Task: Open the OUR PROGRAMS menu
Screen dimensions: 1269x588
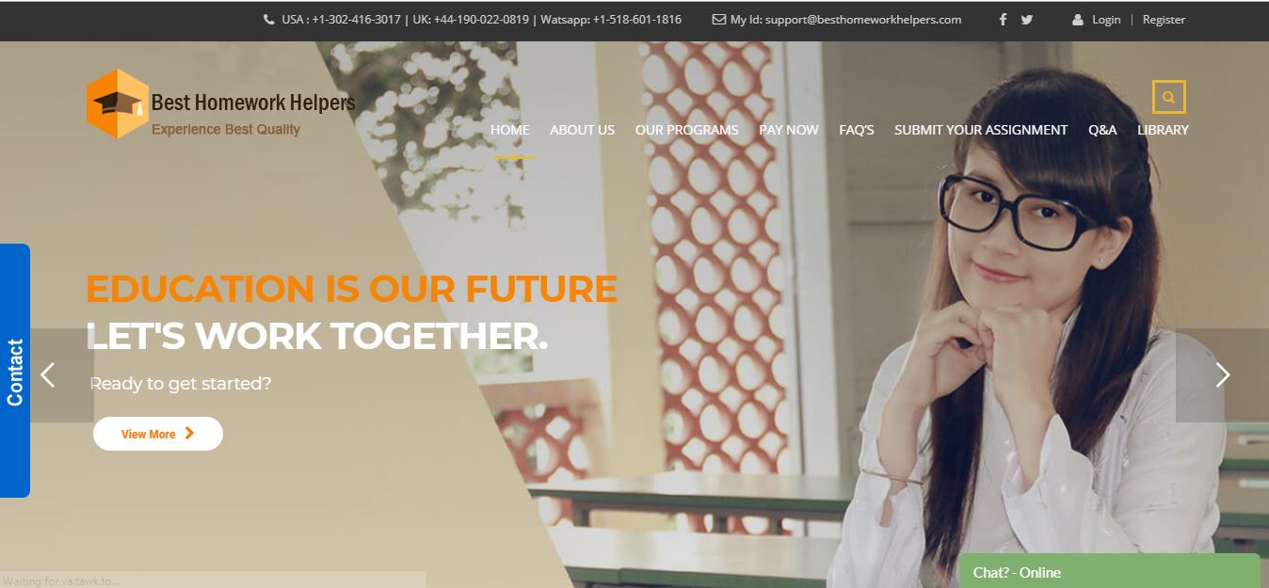Action: pos(687,130)
